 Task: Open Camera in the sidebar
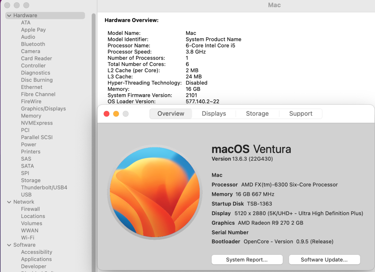click(31, 51)
